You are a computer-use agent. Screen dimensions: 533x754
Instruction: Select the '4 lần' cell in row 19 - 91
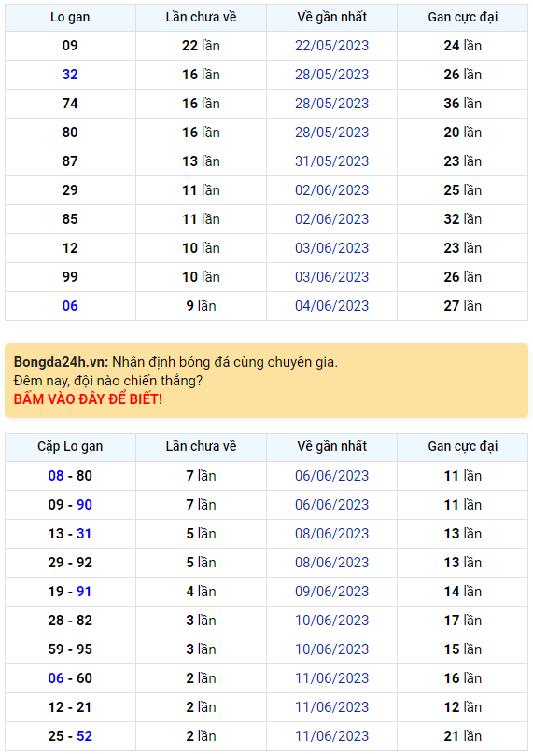coord(201,592)
